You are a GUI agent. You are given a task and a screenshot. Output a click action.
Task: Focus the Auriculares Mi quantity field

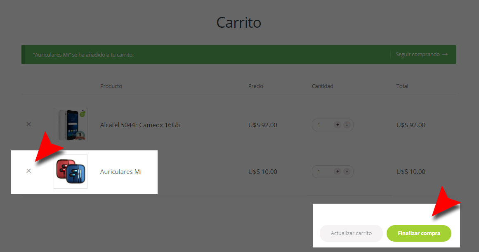(x=322, y=171)
